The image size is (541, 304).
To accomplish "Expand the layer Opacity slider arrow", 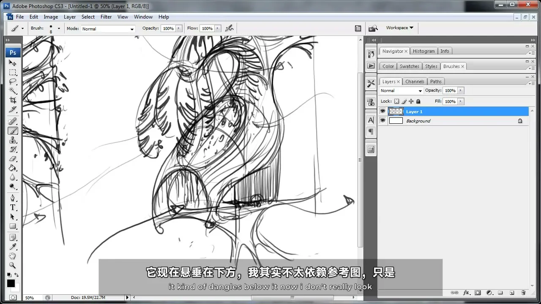I will (460, 90).
